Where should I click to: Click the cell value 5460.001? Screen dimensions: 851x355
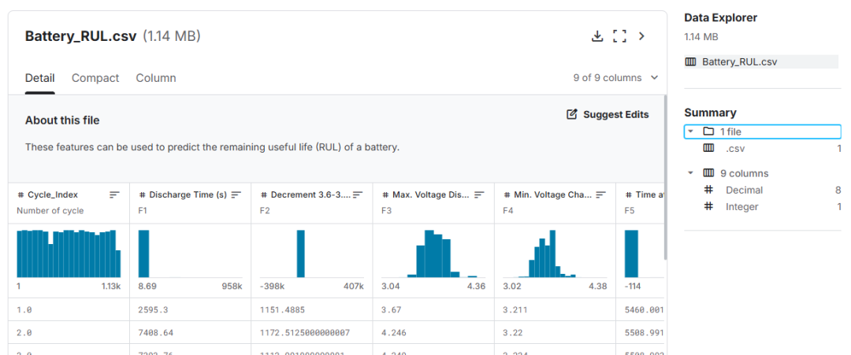[645, 310]
